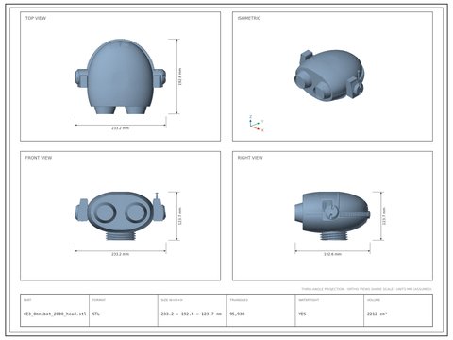453x340 pixels.
Task: Click the 'TOP VIEW' label
Action: pyautogui.click(x=36, y=18)
